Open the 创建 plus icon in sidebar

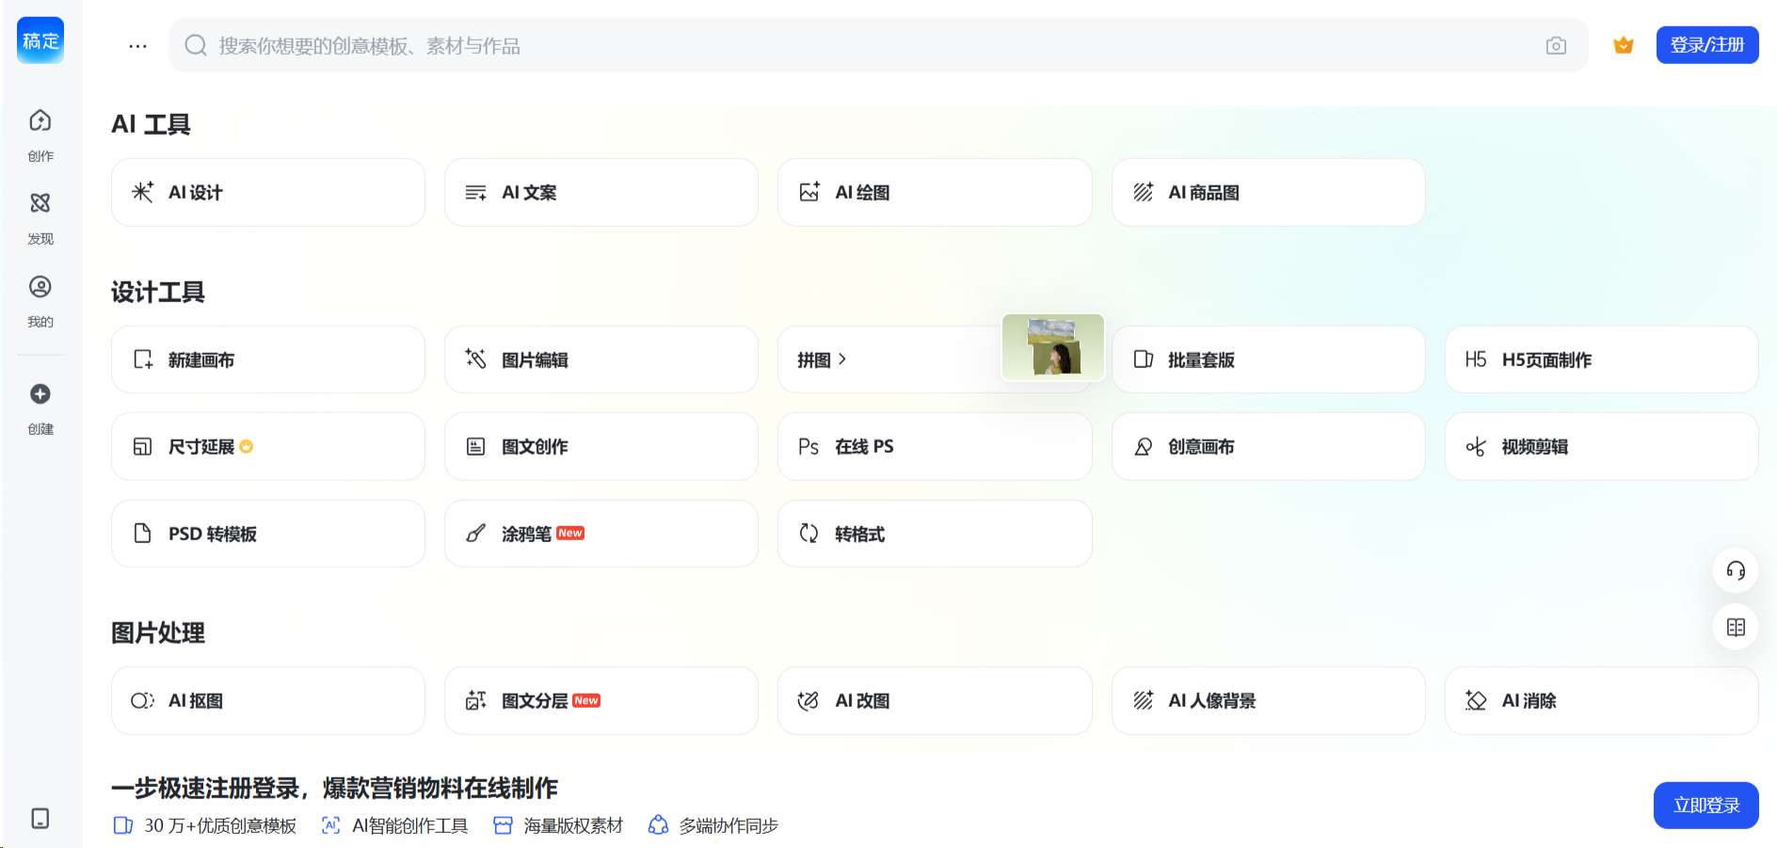pos(40,394)
